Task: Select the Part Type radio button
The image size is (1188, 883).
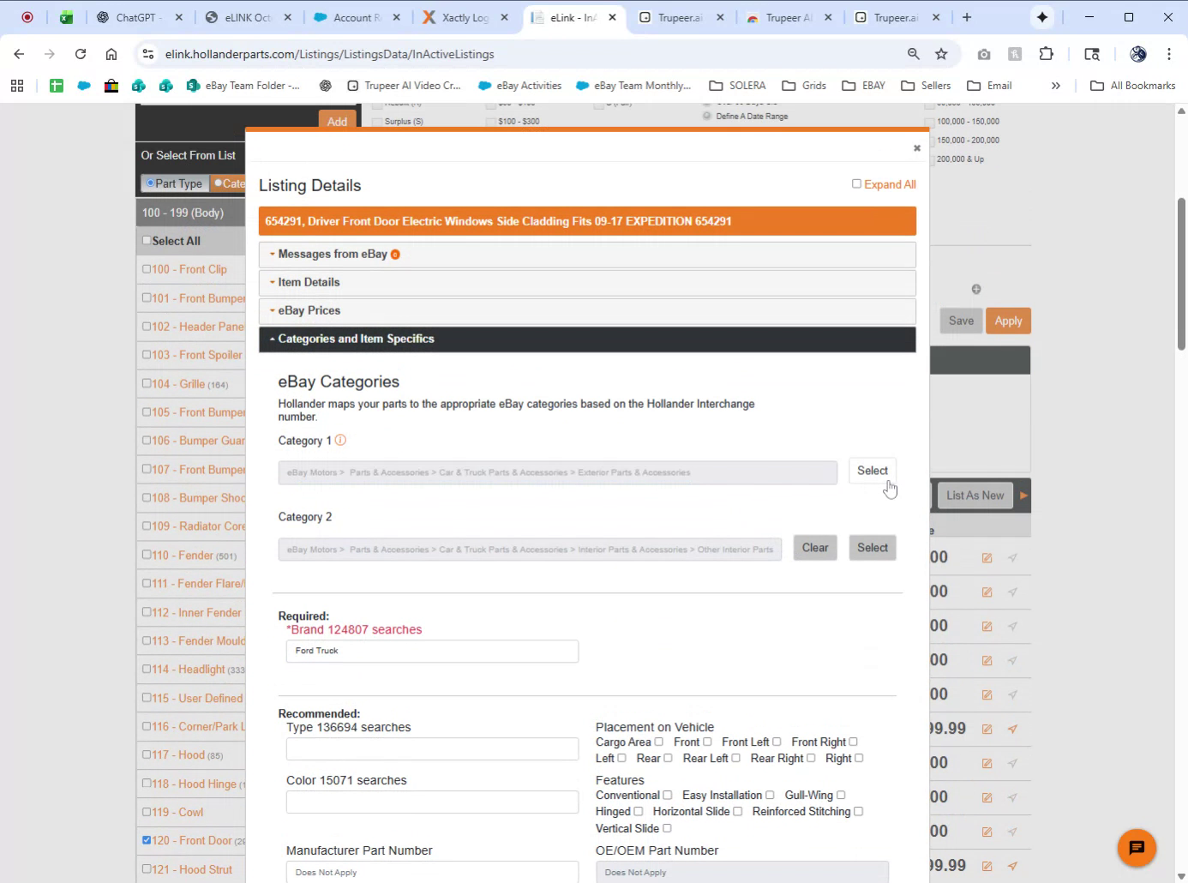Action: [150, 183]
